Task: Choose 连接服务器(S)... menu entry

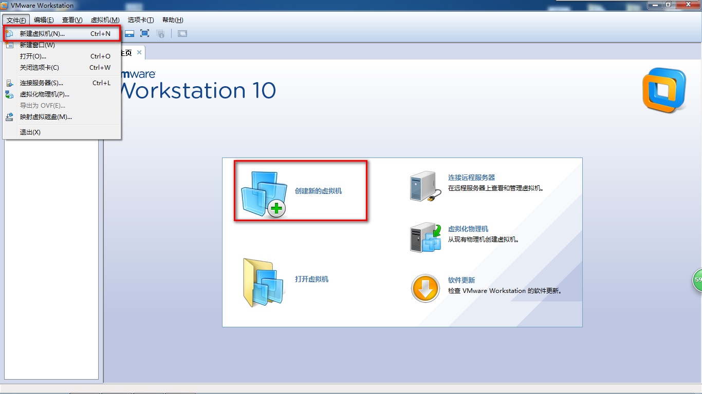Action: coord(62,83)
